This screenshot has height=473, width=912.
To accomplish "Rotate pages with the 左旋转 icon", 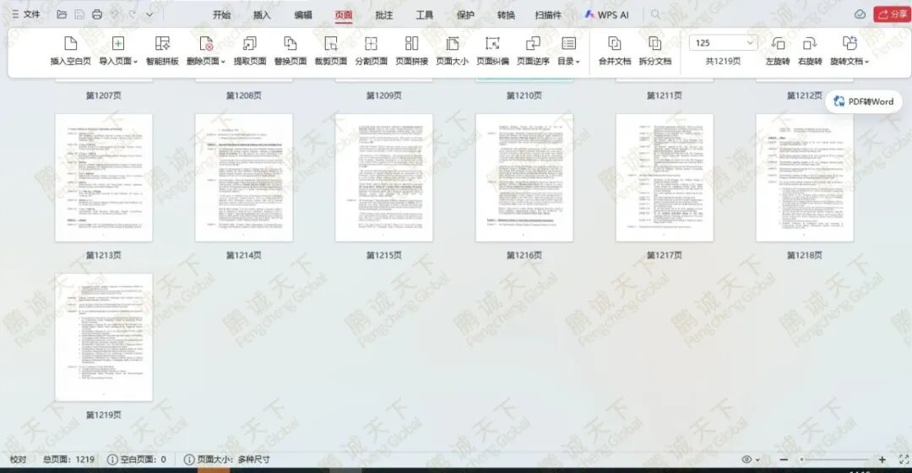I will [778, 44].
